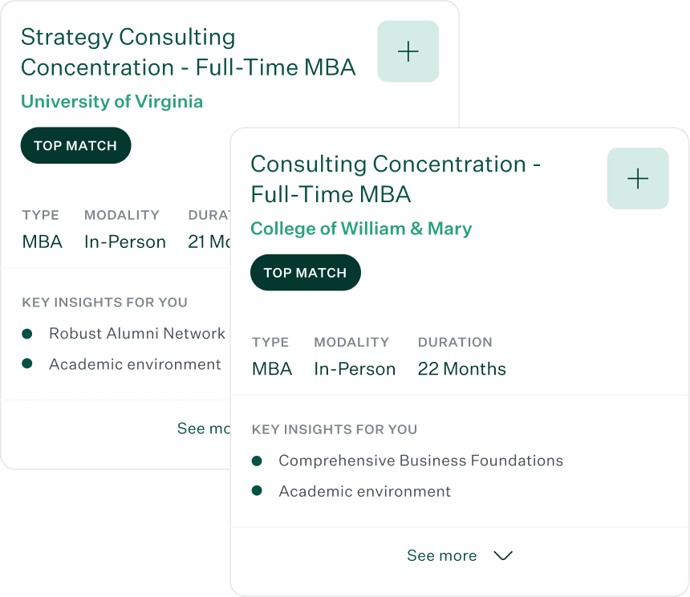
Task: Click the Top Match badge on the William & Mary card
Action: pos(305,273)
